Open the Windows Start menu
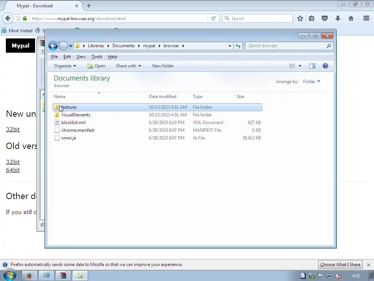The width and height of the screenshot is (374, 281). pos(9,275)
